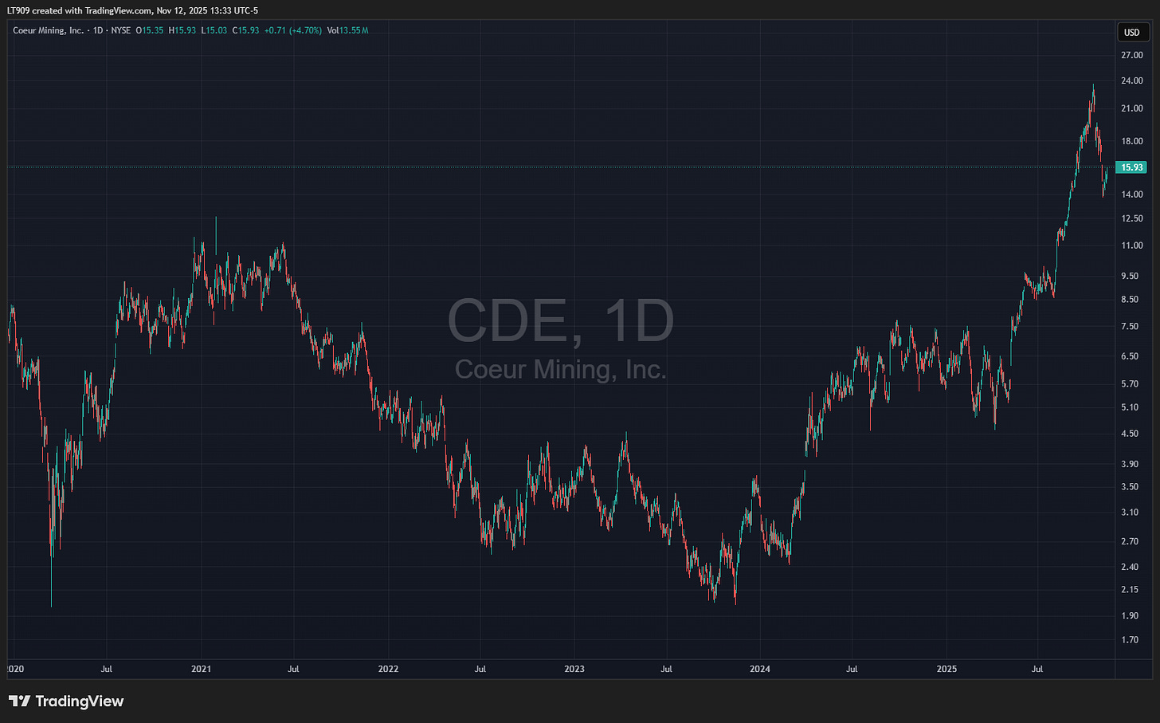Click the Jul label between 2021 and 2022

coord(293,669)
